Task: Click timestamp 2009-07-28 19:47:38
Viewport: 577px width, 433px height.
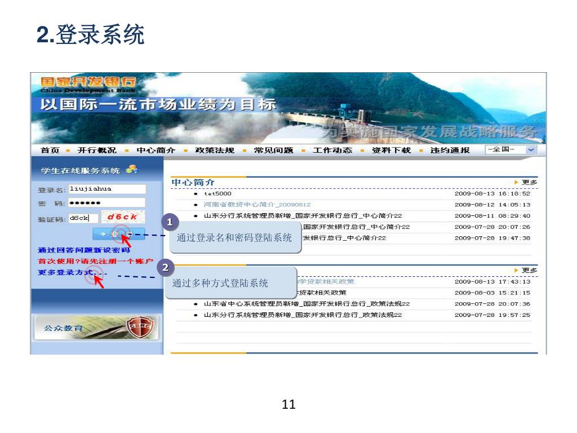Action: point(492,238)
